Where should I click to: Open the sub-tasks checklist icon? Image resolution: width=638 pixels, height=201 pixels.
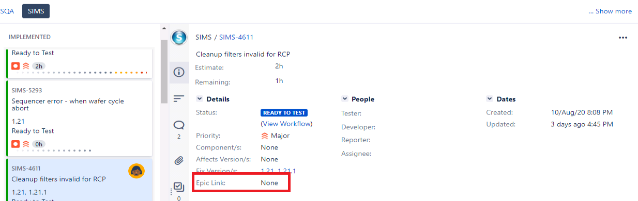coord(179,187)
